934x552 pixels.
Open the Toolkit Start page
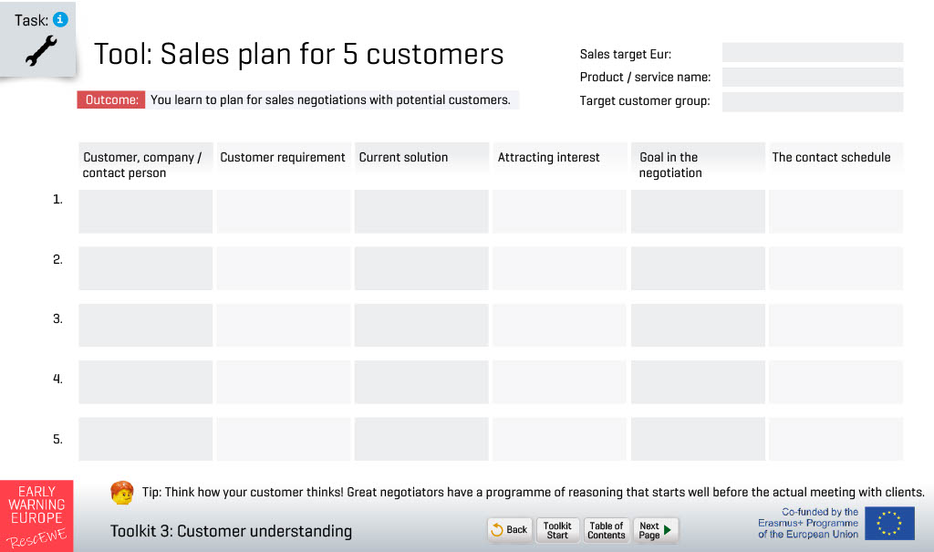click(557, 529)
